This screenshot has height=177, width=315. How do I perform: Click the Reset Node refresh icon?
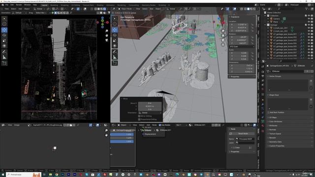coord(231,133)
